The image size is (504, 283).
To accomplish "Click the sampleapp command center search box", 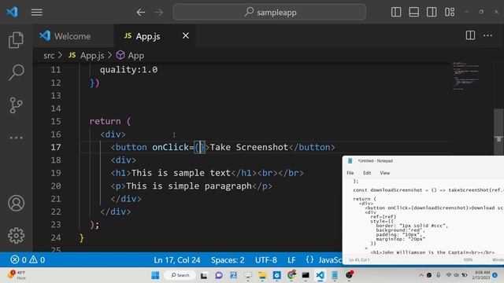I will (x=269, y=13).
